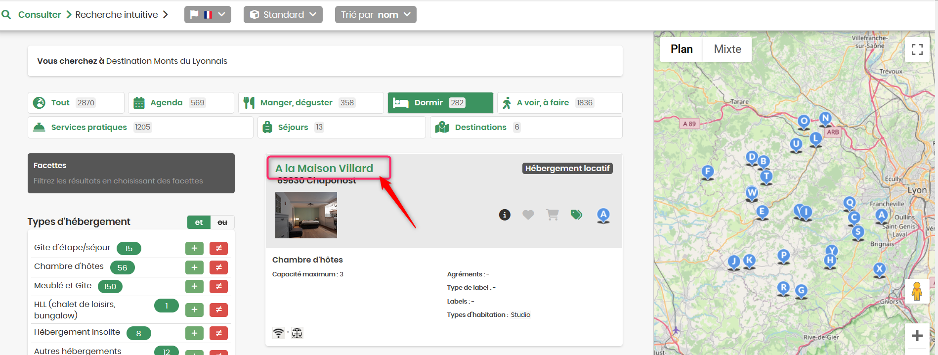Exclude Hébergement insolite with not-equal button
This screenshot has height=355, width=938.
click(218, 333)
